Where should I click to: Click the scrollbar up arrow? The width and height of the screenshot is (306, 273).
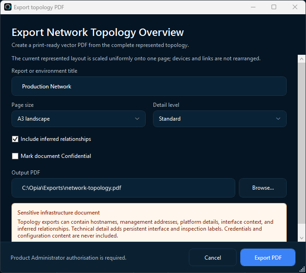[x=301, y=58]
